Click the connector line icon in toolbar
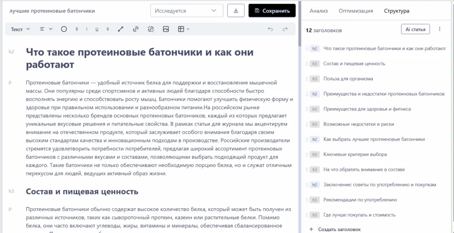The image size is (454, 233). click(121, 29)
